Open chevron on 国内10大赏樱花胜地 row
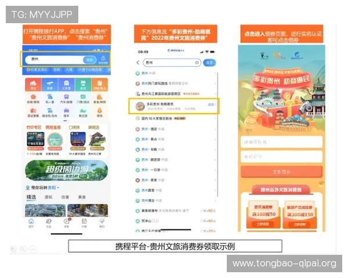 coord(215,119)
